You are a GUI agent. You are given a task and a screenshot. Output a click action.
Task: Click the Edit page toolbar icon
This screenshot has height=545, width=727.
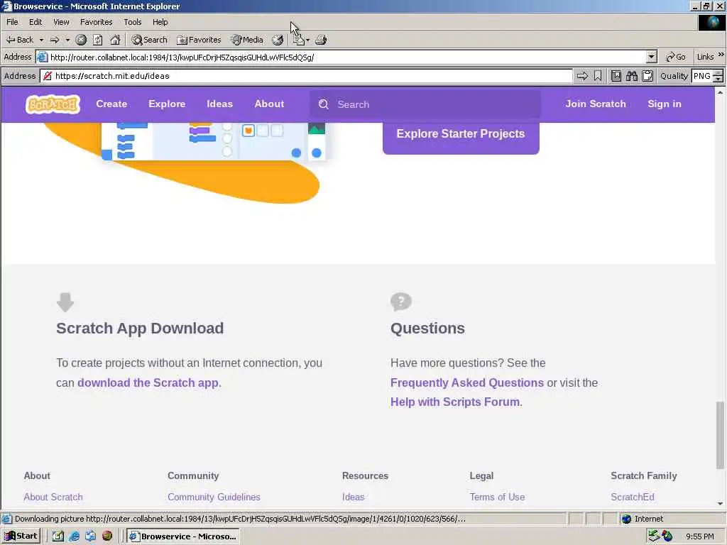point(298,40)
